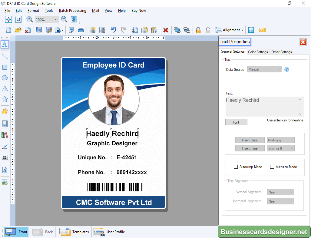Save the design with the floppy disk icon

click(x=39, y=30)
